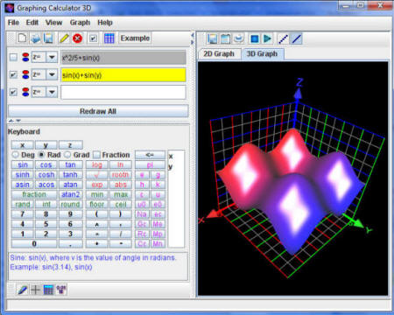Tick the Fraction checkbox

click(x=96, y=155)
